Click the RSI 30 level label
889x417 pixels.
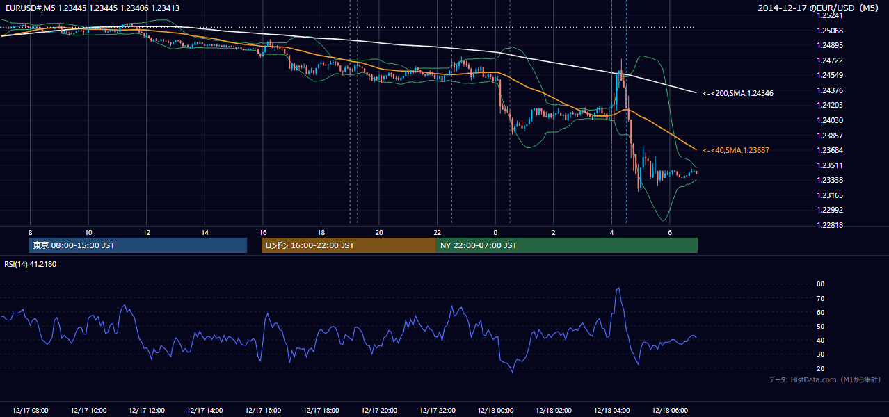point(820,354)
